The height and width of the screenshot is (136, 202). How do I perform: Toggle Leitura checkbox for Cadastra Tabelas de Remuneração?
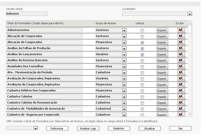click(142, 103)
